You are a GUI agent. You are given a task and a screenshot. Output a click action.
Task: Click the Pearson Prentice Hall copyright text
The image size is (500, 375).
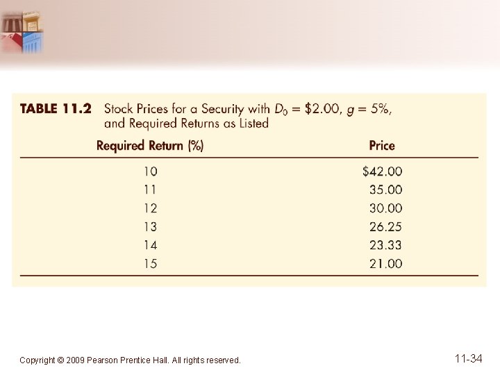click(130, 360)
